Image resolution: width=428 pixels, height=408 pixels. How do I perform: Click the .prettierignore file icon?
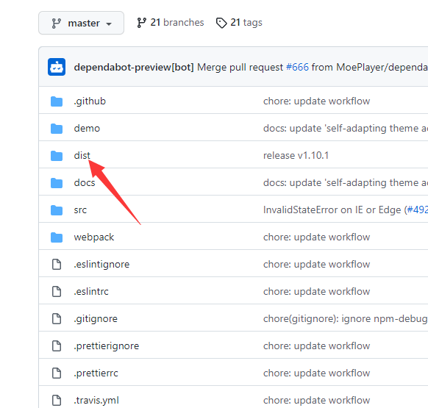pyautogui.click(x=57, y=346)
